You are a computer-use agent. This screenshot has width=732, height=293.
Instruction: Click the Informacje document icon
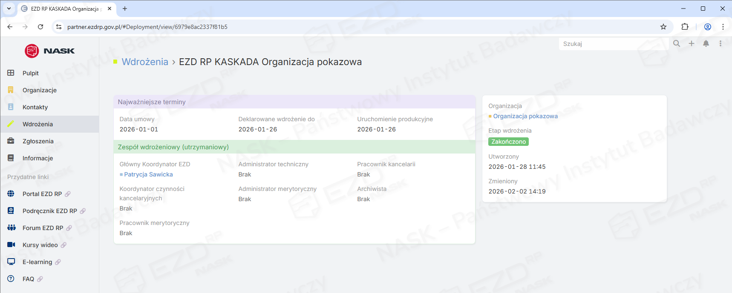(x=11, y=158)
